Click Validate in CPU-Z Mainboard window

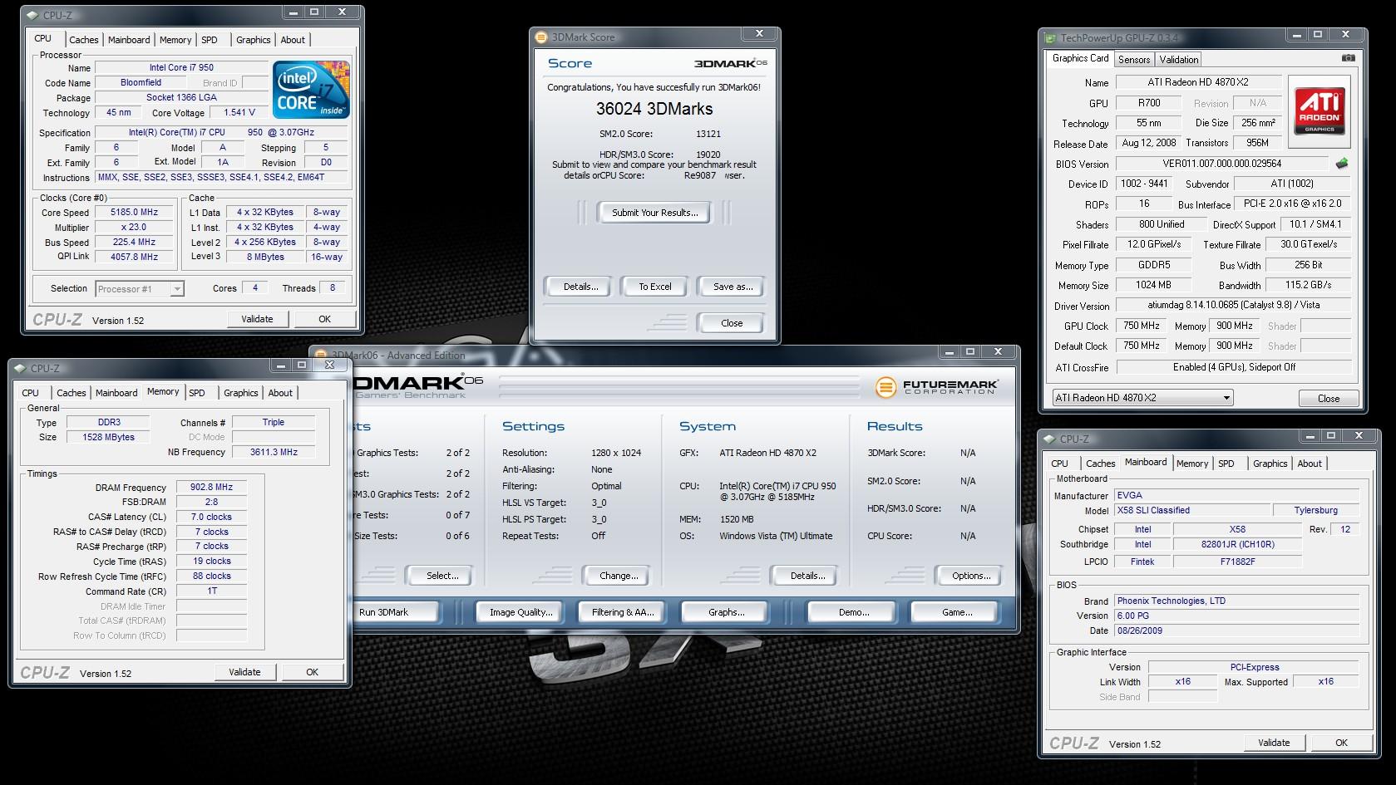pos(1274,743)
